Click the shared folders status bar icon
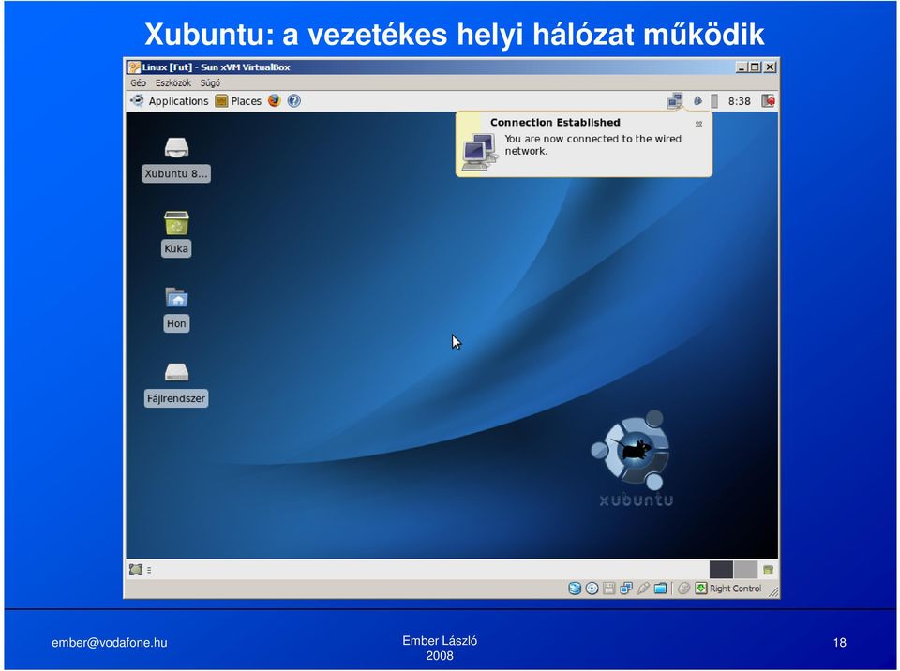 pyautogui.click(x=661, y=589)
